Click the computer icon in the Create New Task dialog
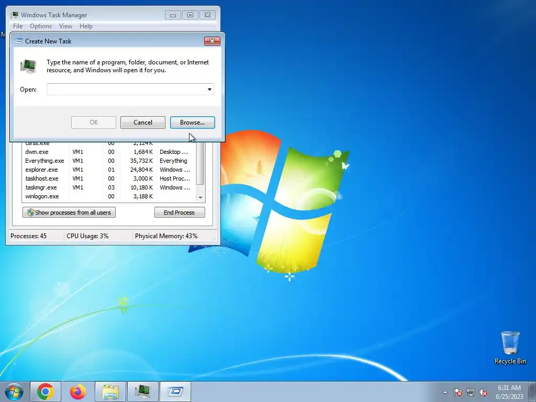Viewport: 536px width, 402px height. tap(28, 66)
